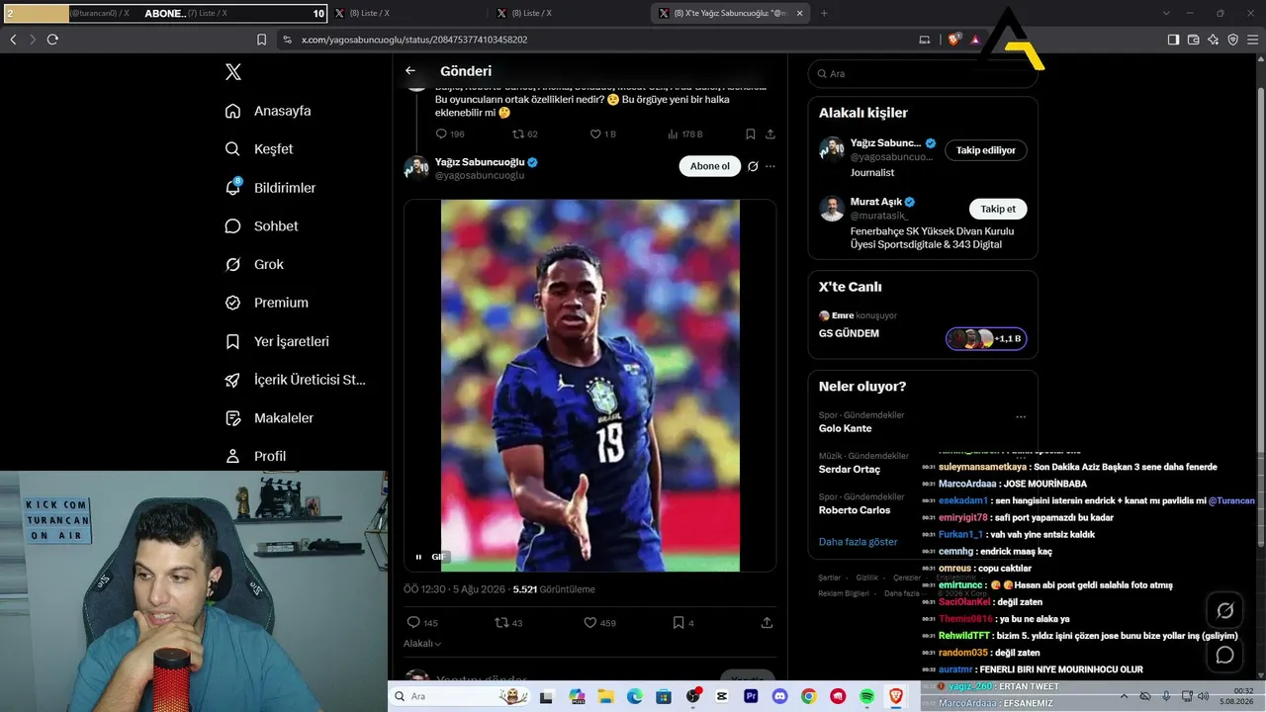Reload the current page
Image resolution: width=1266 pixels, height=712 pixels.
(x=52, y=40)
